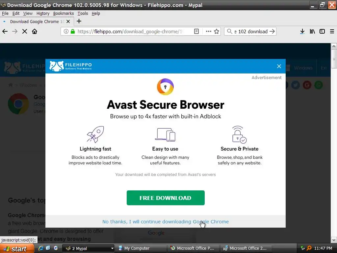Click the Avast Secure Browser heading

(x=166, y=105)
